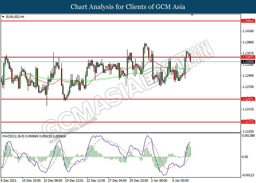Screen dimensions: 256x183
Task: Click the 6 Jan 00:00 time label
Action: (181, 180)
